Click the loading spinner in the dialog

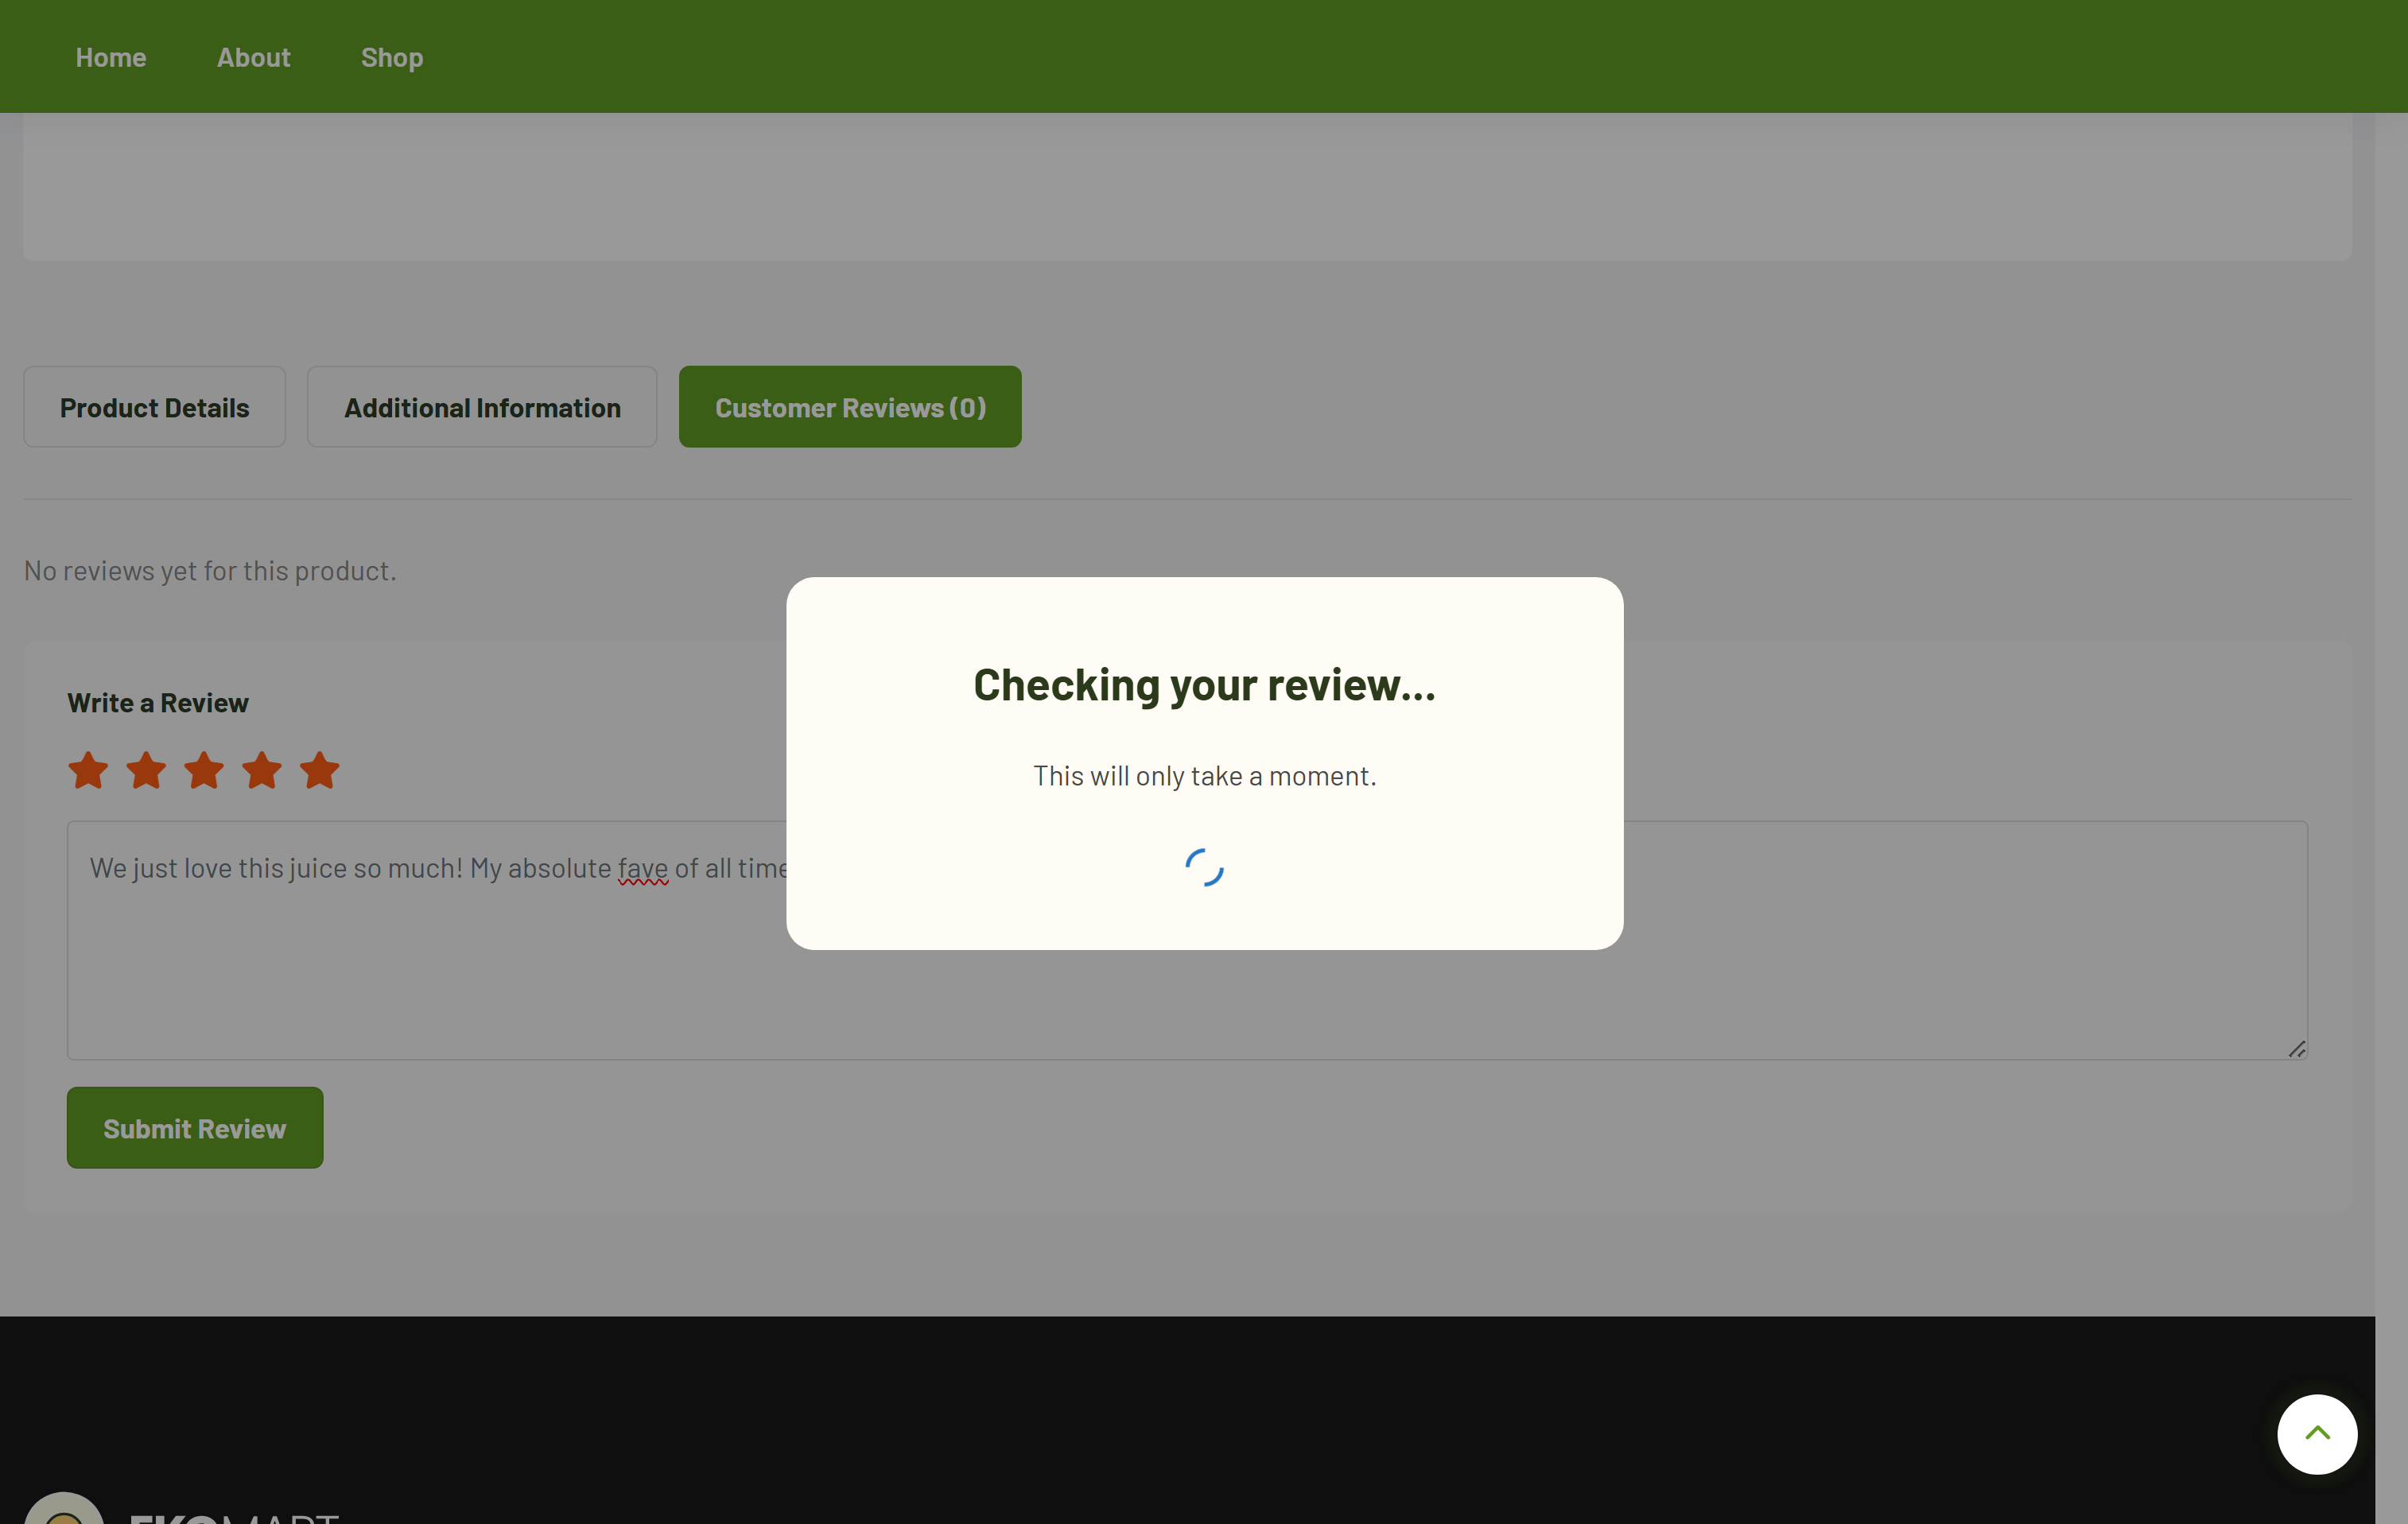click(1204, 867)
